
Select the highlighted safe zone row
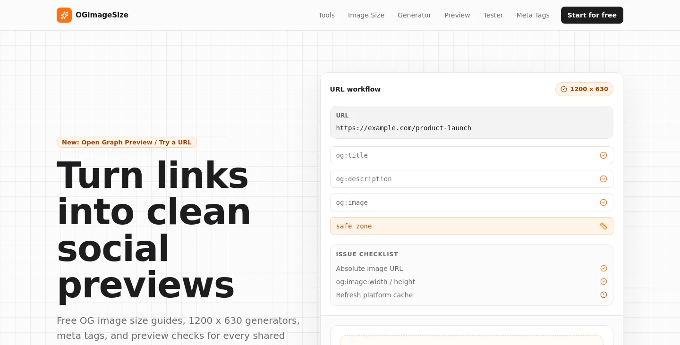point(472,226)
